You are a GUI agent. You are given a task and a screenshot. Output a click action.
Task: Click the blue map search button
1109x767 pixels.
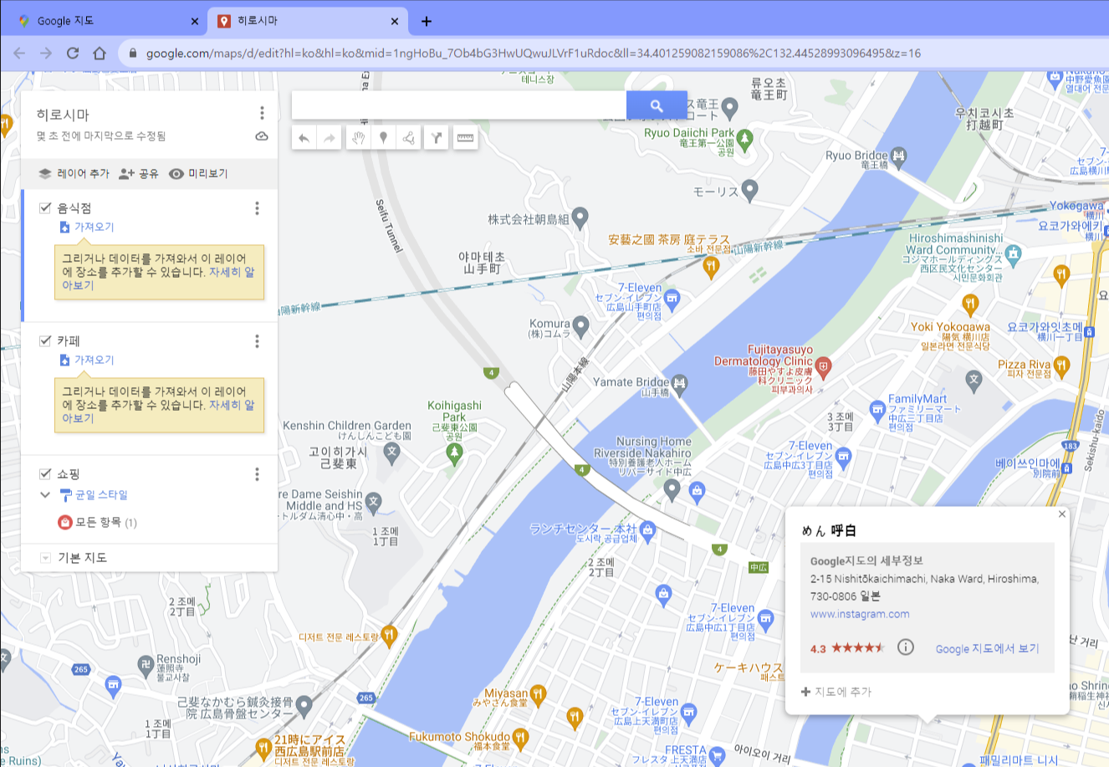[657, 105]
